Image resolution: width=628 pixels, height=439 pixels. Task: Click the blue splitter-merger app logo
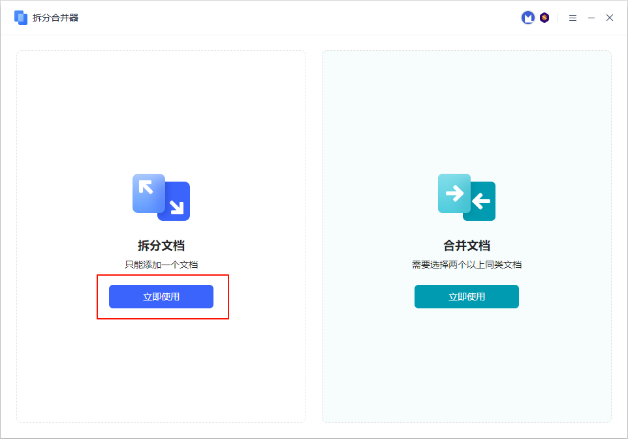20,18
